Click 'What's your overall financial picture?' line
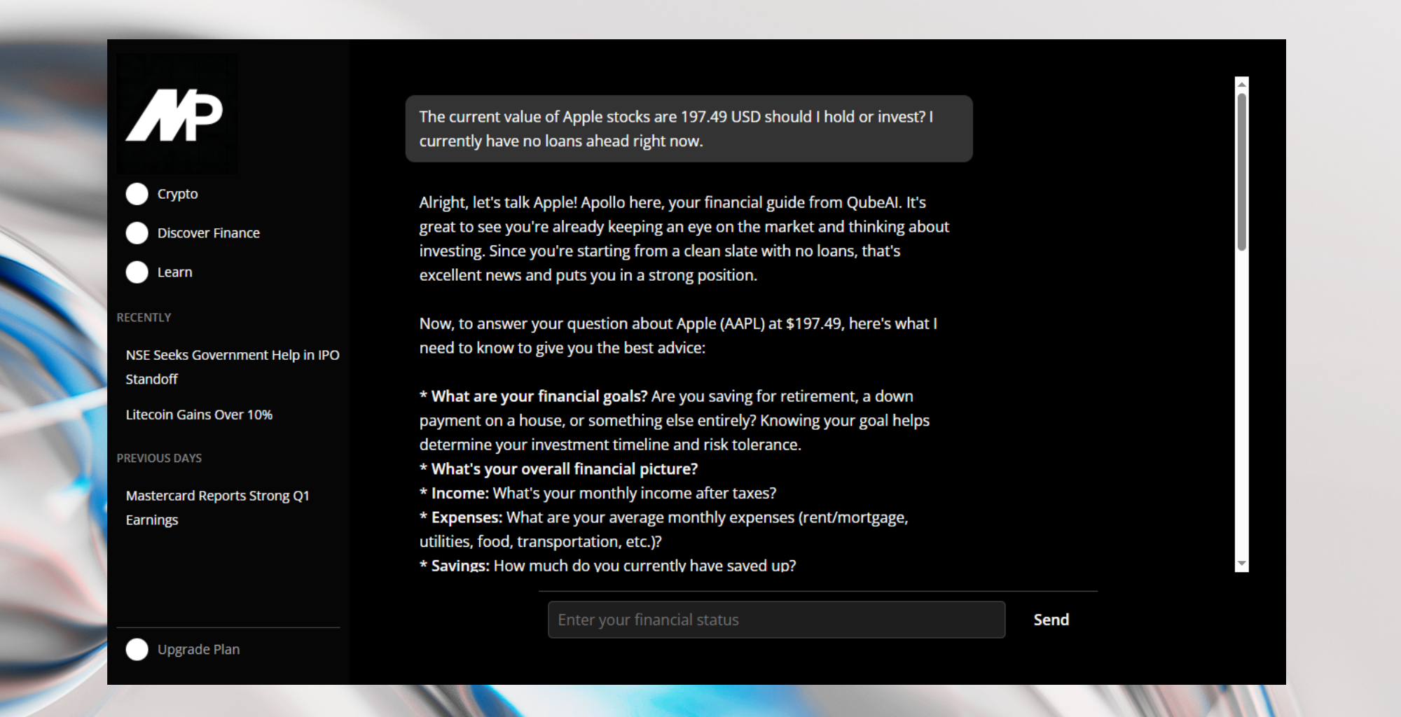 tap(559, 469)
